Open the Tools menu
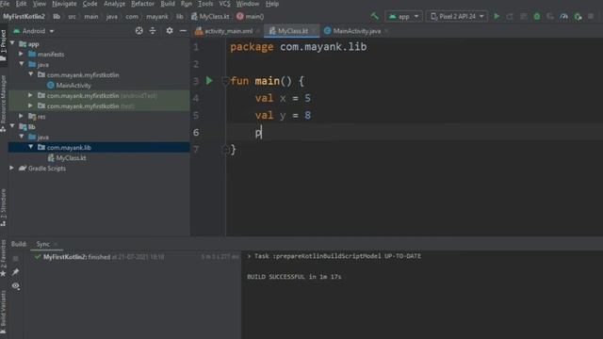The height and width of the screenshot is (339, 603). [x=205, y=4]
